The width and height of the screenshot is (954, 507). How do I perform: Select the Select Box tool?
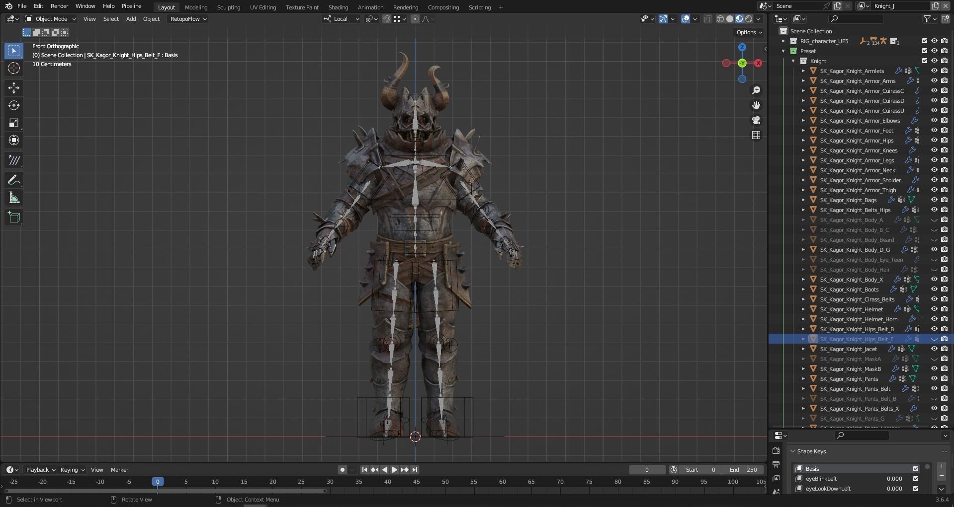[x=14, y=51]
